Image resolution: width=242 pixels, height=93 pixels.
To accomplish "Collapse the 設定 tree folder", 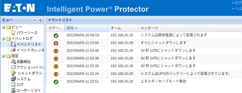I will coord(3,56).
